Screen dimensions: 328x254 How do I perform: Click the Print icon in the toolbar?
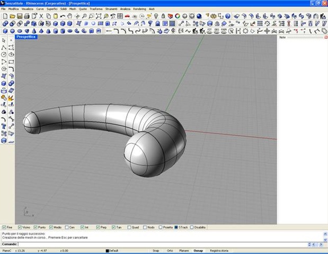pyautogui.click(x=27, y=16)
